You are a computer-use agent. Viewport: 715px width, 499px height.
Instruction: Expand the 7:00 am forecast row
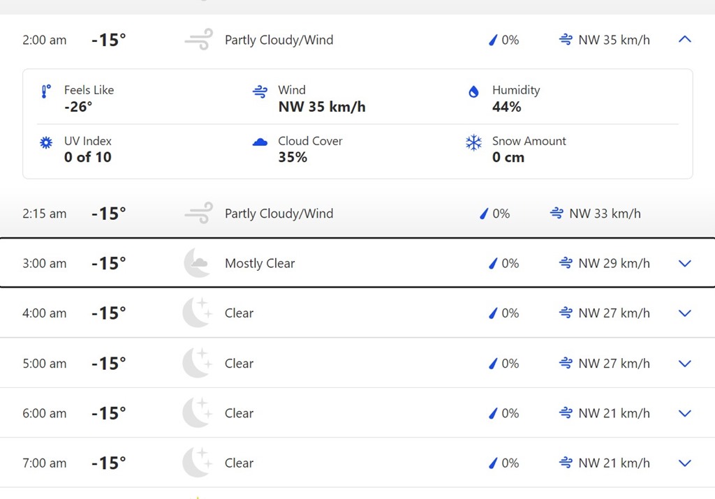click(x=684, y=463)
